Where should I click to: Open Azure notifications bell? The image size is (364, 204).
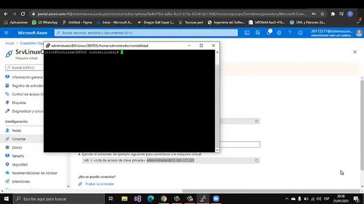click(268, 33)
